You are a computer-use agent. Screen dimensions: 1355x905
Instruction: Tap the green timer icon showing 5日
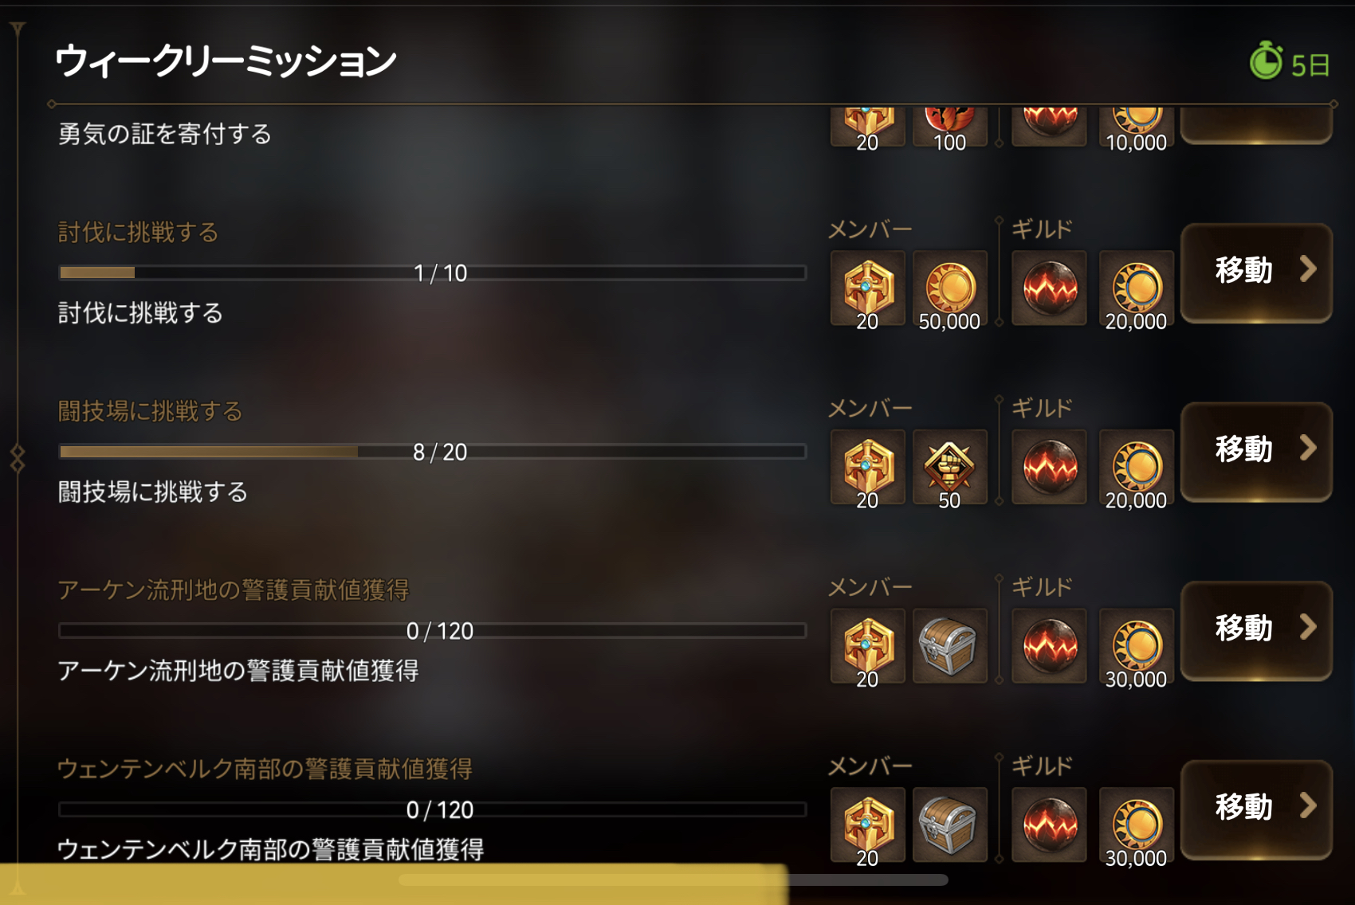[x=1266, y=61]
